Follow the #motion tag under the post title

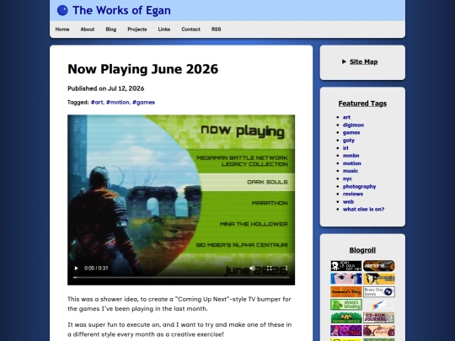[x=117, y=103]
